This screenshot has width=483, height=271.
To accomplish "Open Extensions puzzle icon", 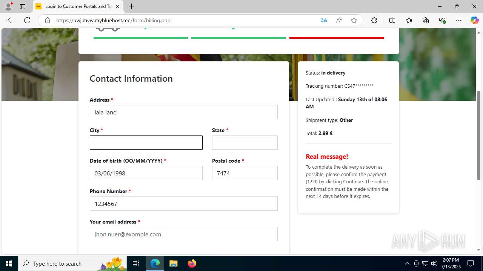I will click(374, 20).
